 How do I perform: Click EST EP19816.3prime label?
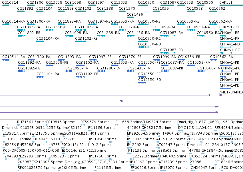[61, 122]
